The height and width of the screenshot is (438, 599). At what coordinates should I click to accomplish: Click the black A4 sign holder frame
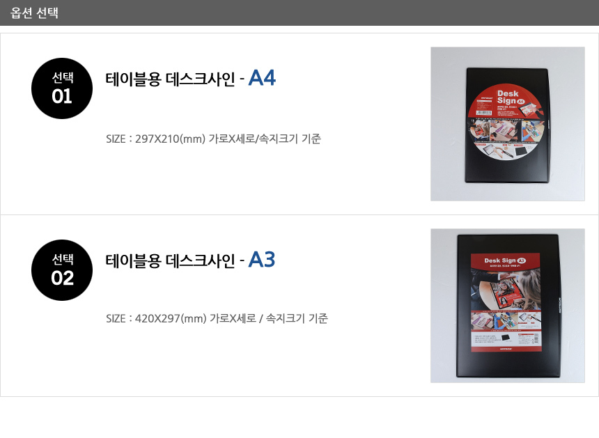pyautogui.click(x=507, y=125)
